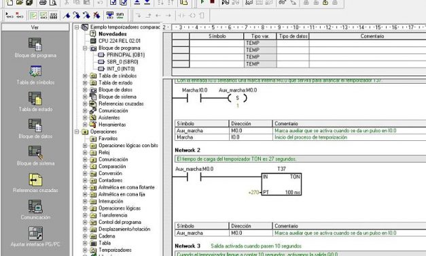
Task: Click the Apply all symbols icon
Action: point(110,16)
